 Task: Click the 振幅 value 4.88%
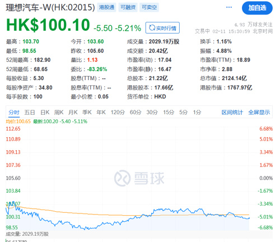(224, 51)
